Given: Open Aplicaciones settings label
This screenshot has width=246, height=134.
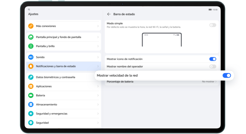Looking at the screenshot, I should click(44, 86).
